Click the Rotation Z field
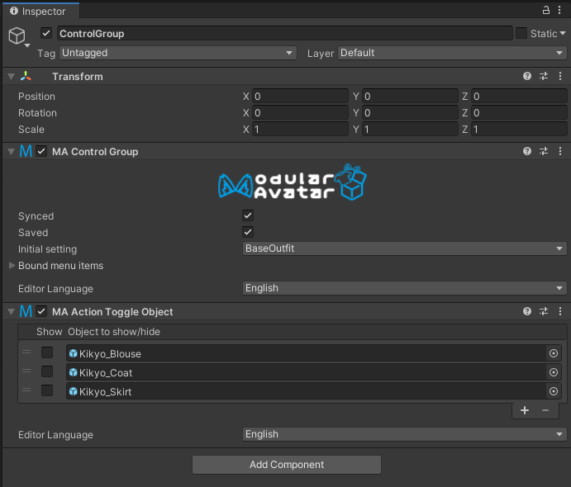The height and width of the screenshot is (487, 571). pos(519,113)
